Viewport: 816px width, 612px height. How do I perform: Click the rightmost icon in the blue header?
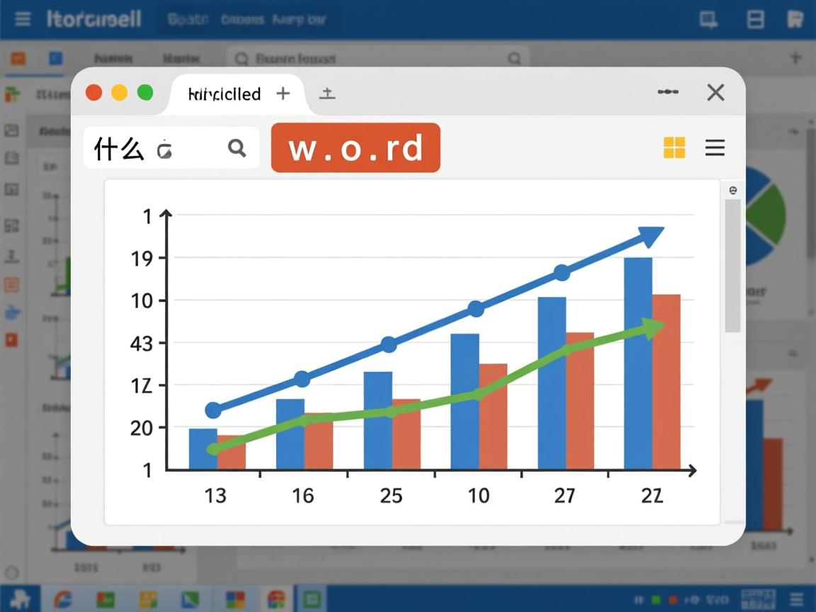[x=795, y=19]
